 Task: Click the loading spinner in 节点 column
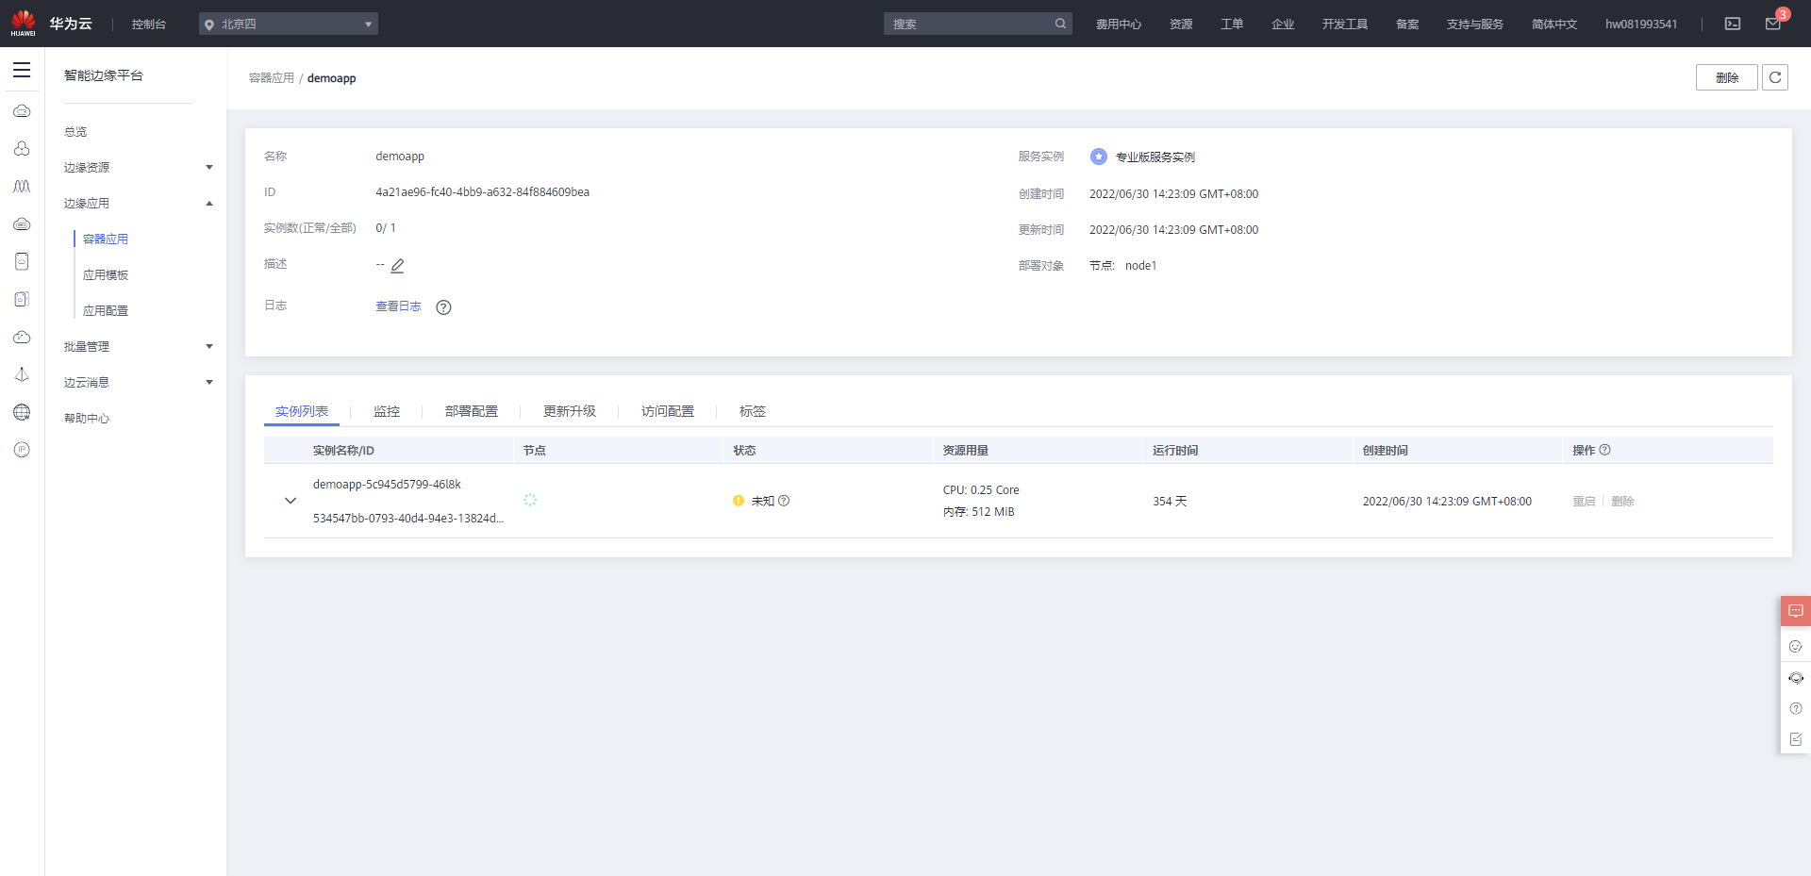coord(530,500)
